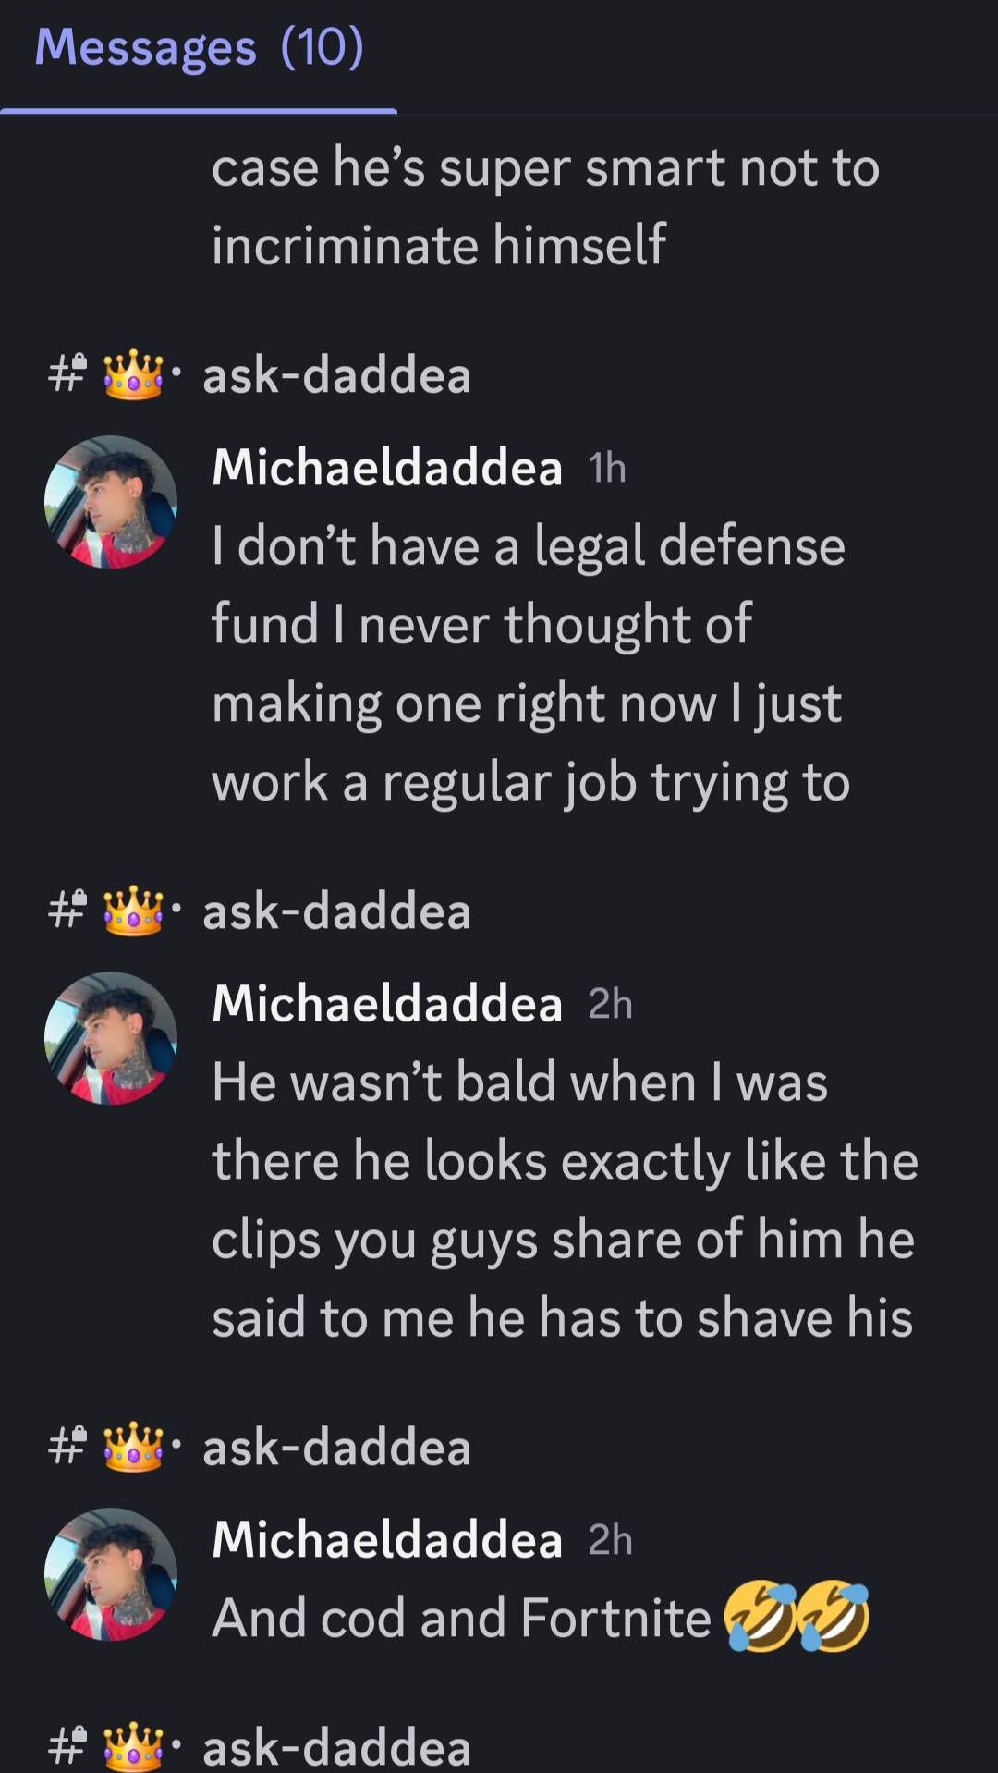Screen dimensions: 998x1773
Task: Click the crown emoji in third channel header
Action: (x=135, y=1447)
